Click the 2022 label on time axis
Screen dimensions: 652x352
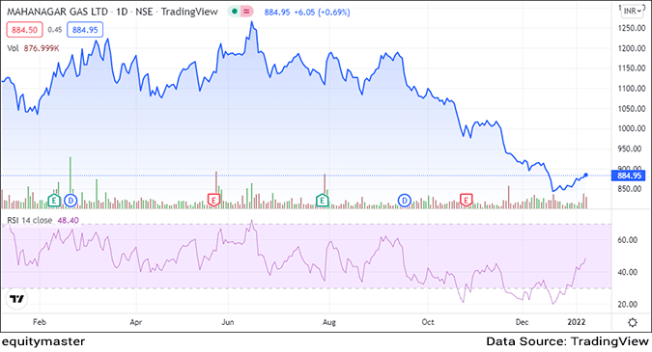577,322
